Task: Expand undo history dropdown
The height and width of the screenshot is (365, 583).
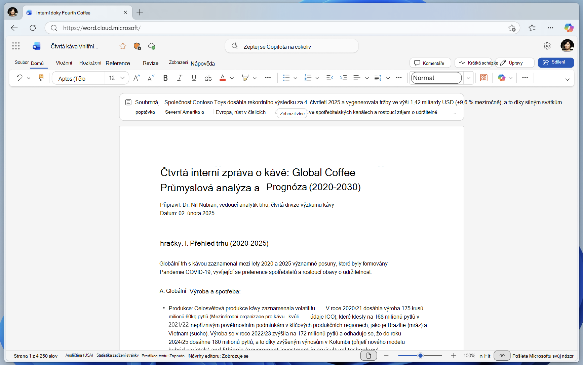Action: (29, 78)
